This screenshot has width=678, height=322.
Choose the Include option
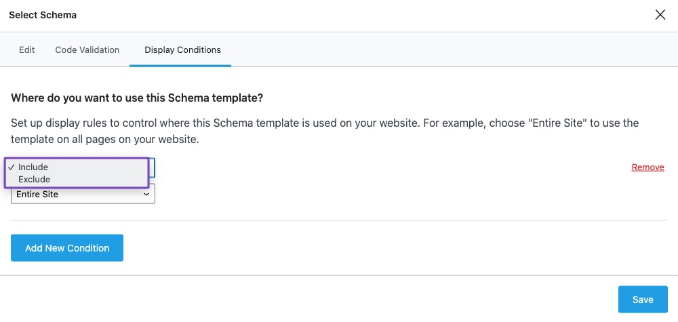33,167
